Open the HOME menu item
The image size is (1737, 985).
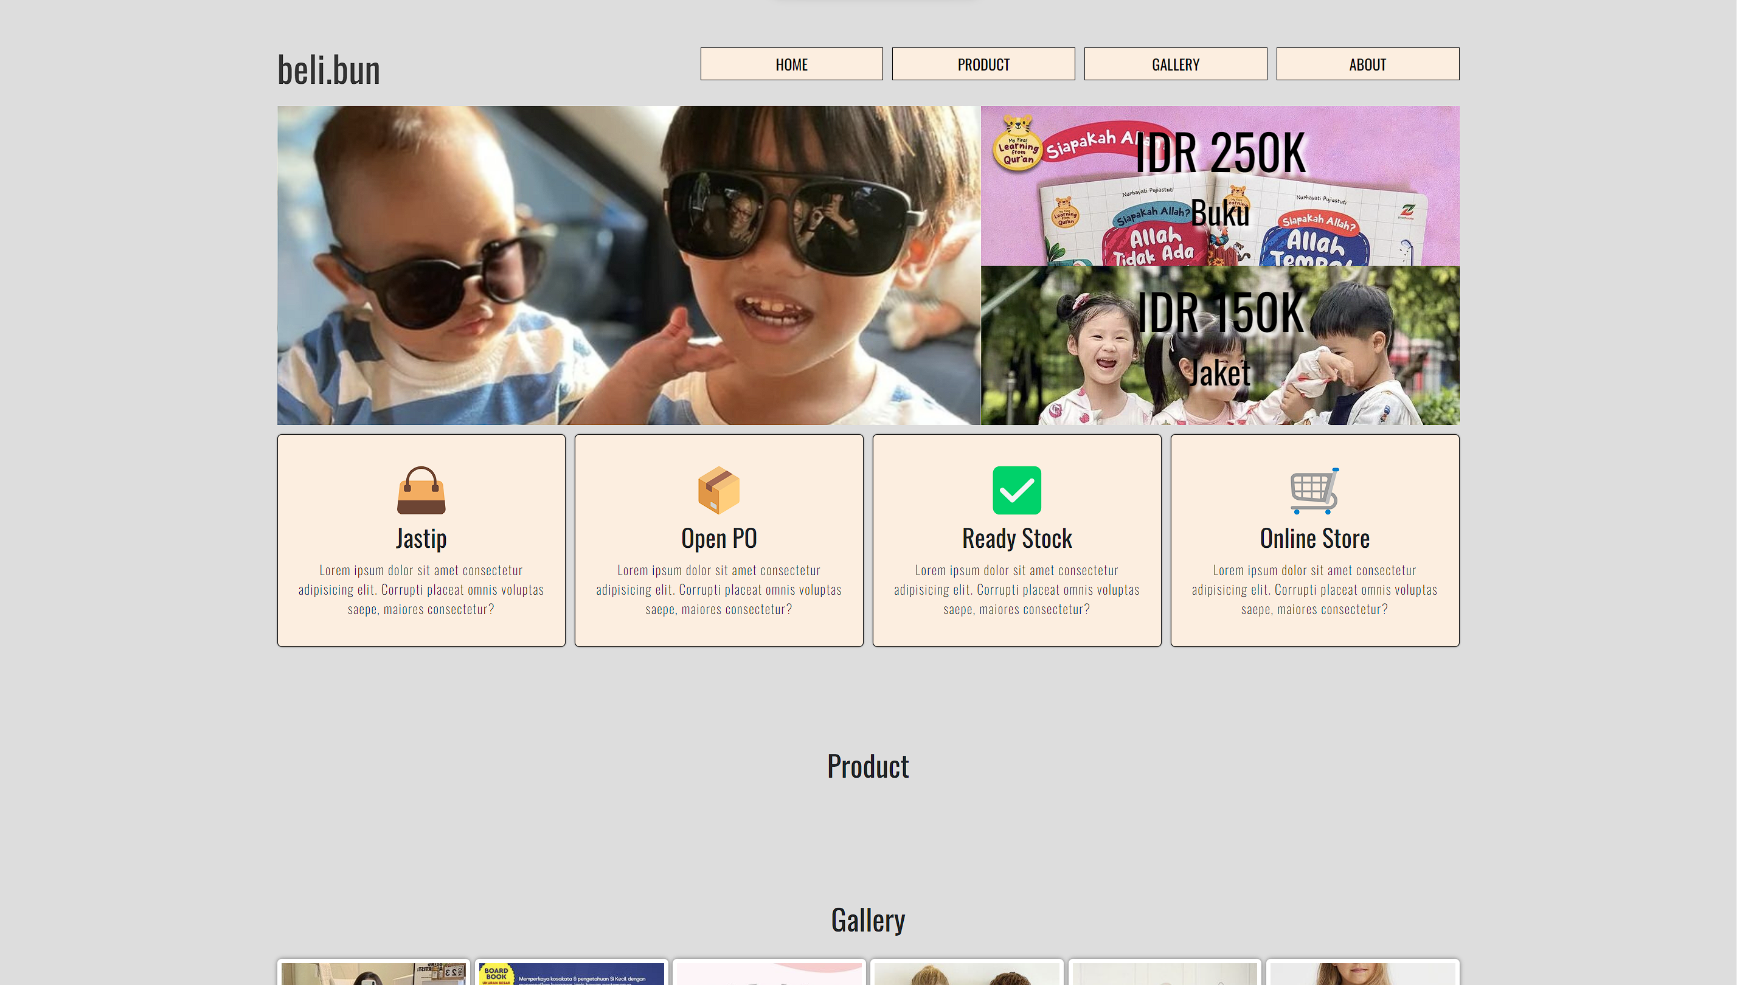[x=791, y=64]
